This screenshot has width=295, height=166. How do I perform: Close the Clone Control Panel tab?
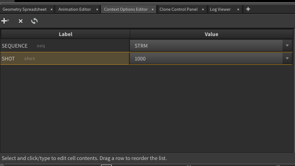(203, 9)
